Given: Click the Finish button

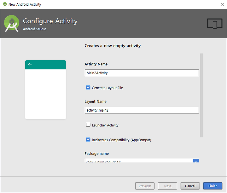Looking at the screenshot, I should pyautogui.click(x=213, y=186).
